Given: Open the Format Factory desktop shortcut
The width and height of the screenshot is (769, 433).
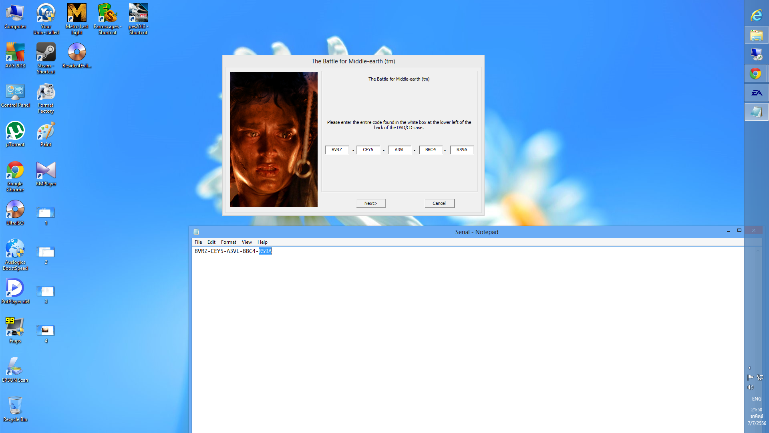Looking at the screenshot, I should click(x=46, y=93).
